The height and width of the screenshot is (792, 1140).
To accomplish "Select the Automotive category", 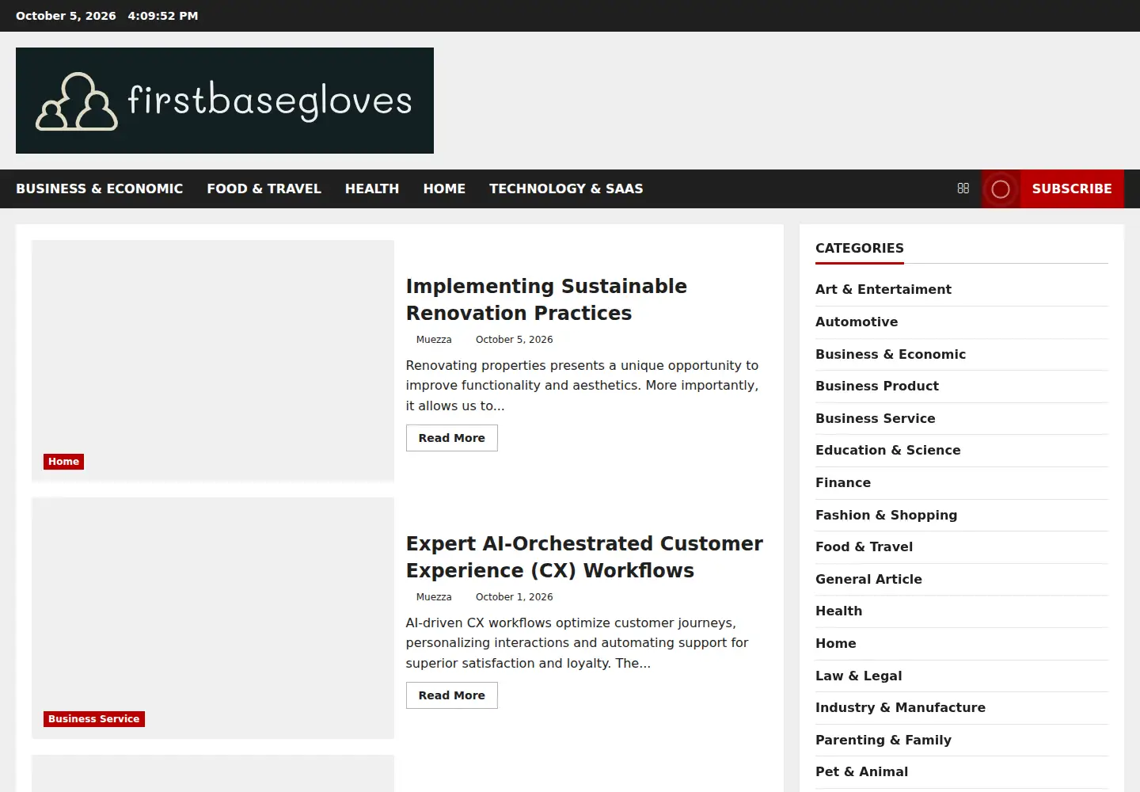I will click(857, 322).
